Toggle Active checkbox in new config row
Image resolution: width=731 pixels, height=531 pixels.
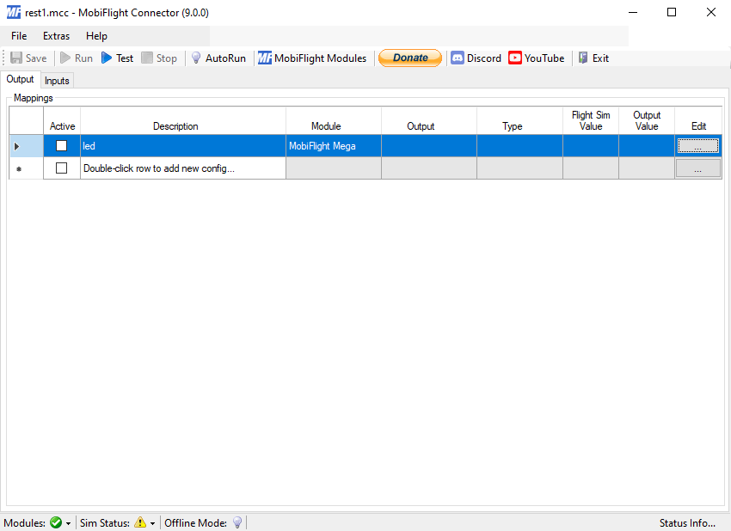click(x=62, y=168)
